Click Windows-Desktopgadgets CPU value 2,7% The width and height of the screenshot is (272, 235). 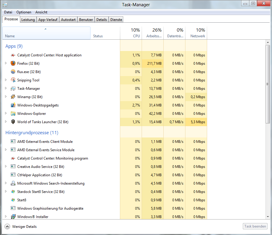[136, 105]
